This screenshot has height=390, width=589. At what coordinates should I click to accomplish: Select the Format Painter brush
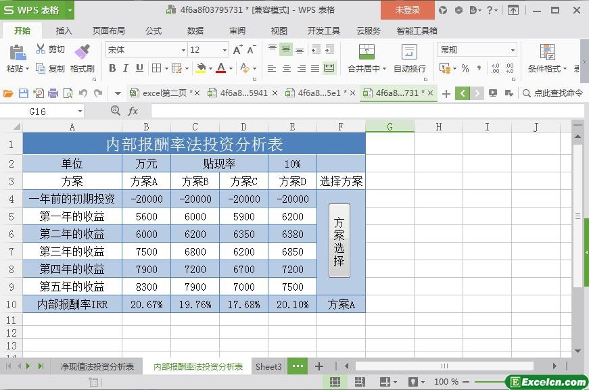(83, 51)
